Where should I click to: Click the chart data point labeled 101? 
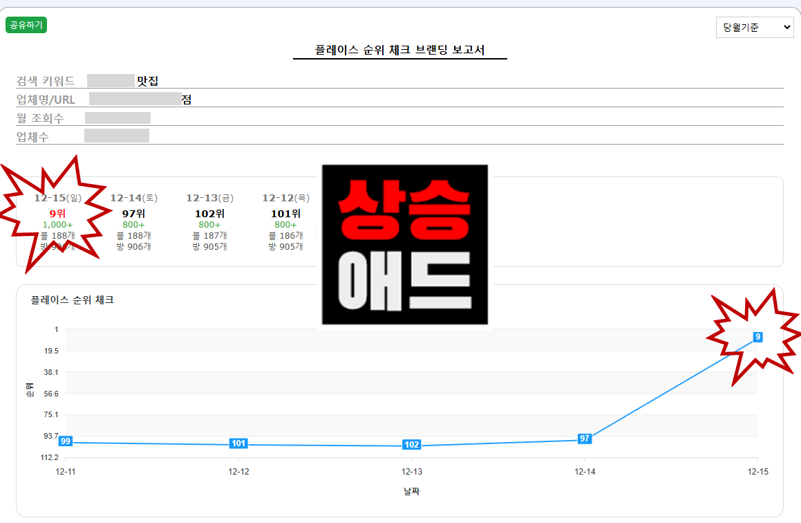238,443
